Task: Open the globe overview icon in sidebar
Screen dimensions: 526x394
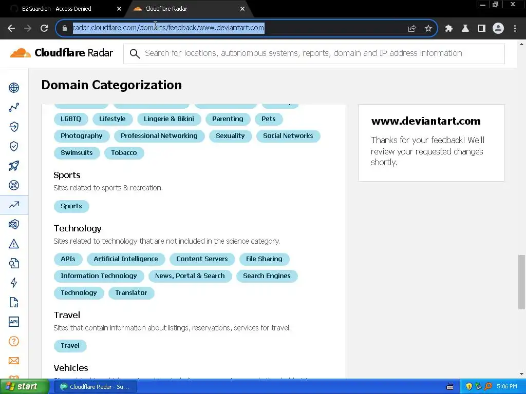Action: coord(14,88)
